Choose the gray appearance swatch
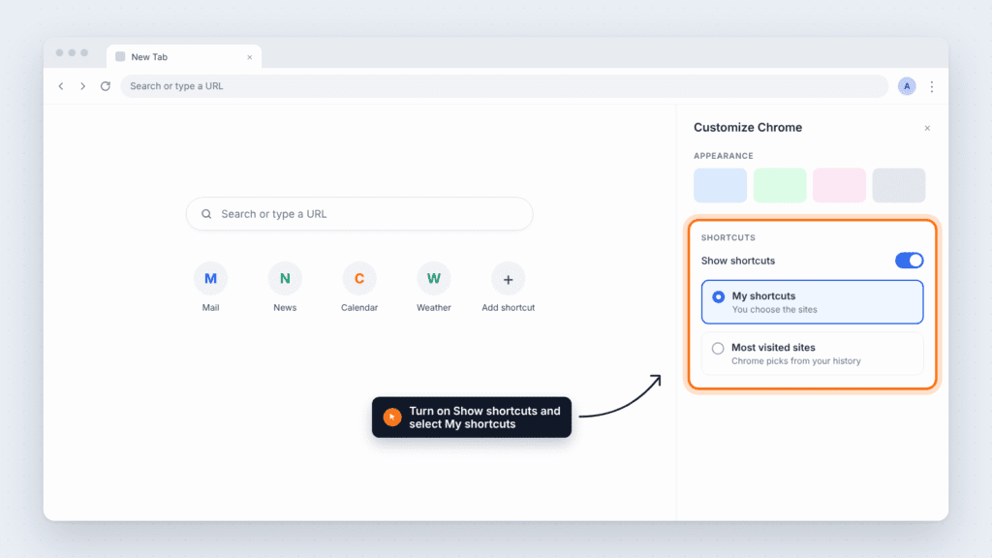 898,185
